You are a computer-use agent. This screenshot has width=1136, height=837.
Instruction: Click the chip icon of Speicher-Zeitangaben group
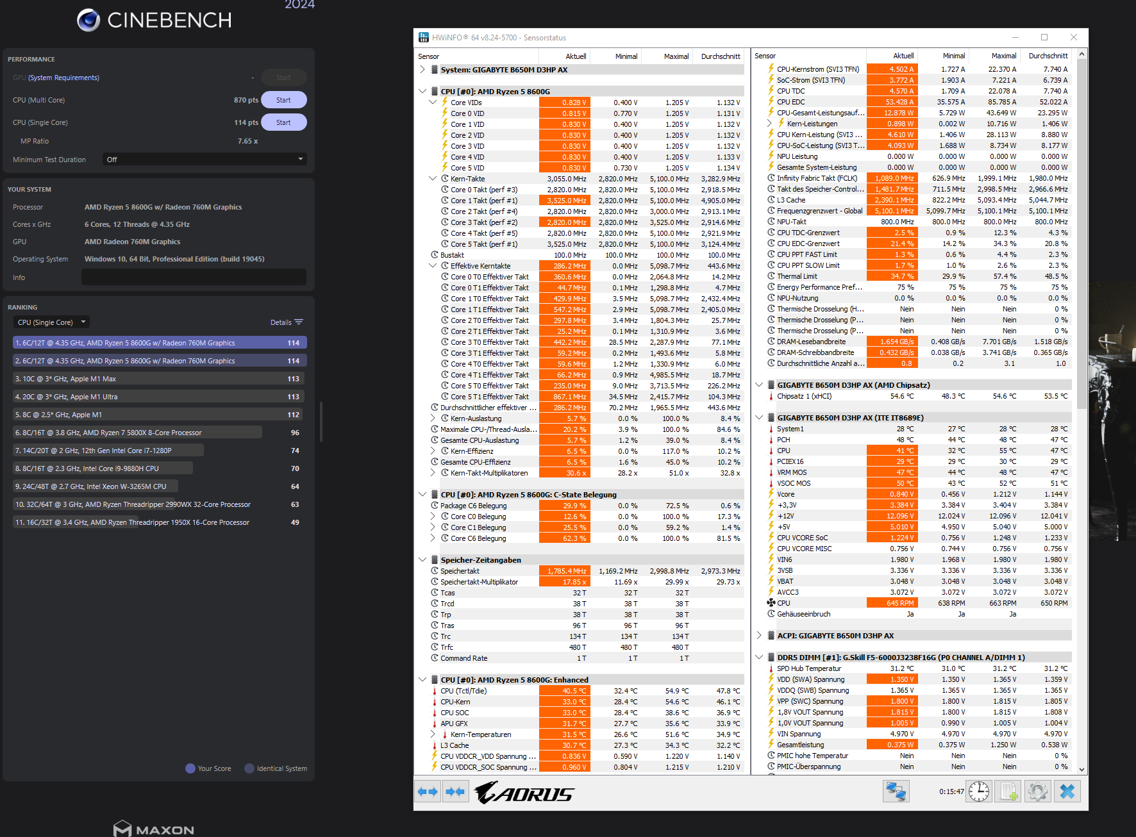click(435, 560)
